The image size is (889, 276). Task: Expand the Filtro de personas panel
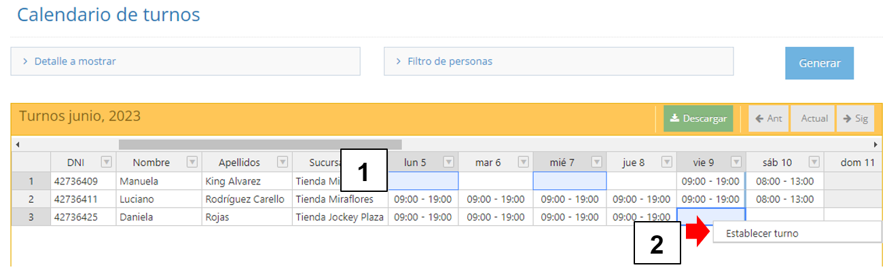click(558, 61)
